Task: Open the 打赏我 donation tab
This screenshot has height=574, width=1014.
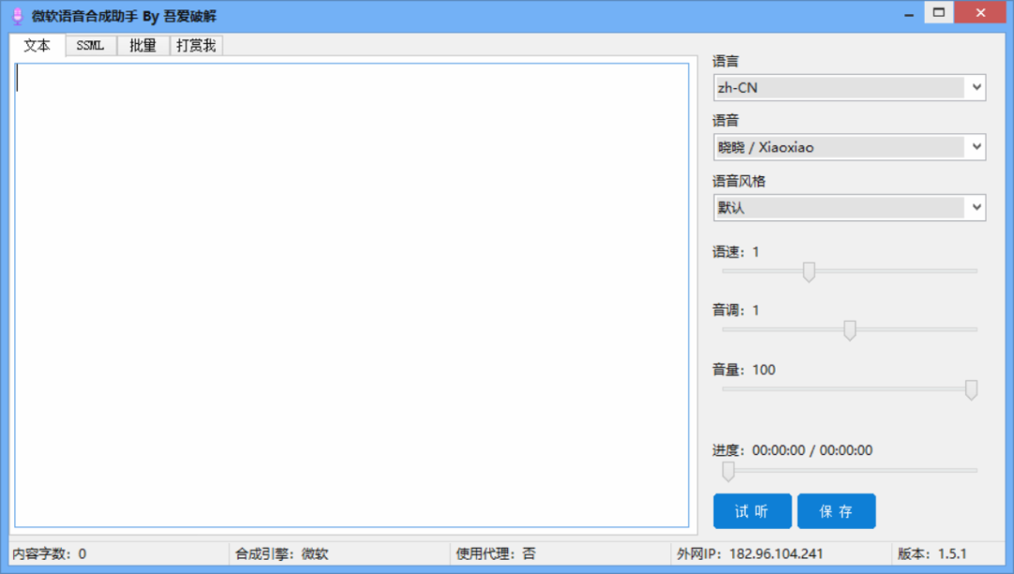Action: click(x=197, y=44)
